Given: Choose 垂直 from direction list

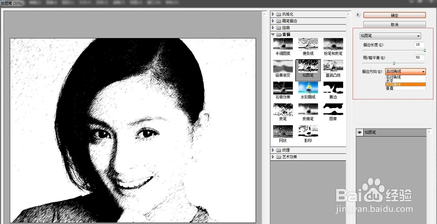Looking at the screenshot, I should coord(406,88).
